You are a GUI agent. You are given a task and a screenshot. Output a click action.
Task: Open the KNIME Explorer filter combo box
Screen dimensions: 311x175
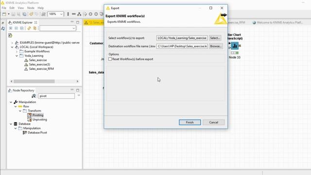(58, 28)
